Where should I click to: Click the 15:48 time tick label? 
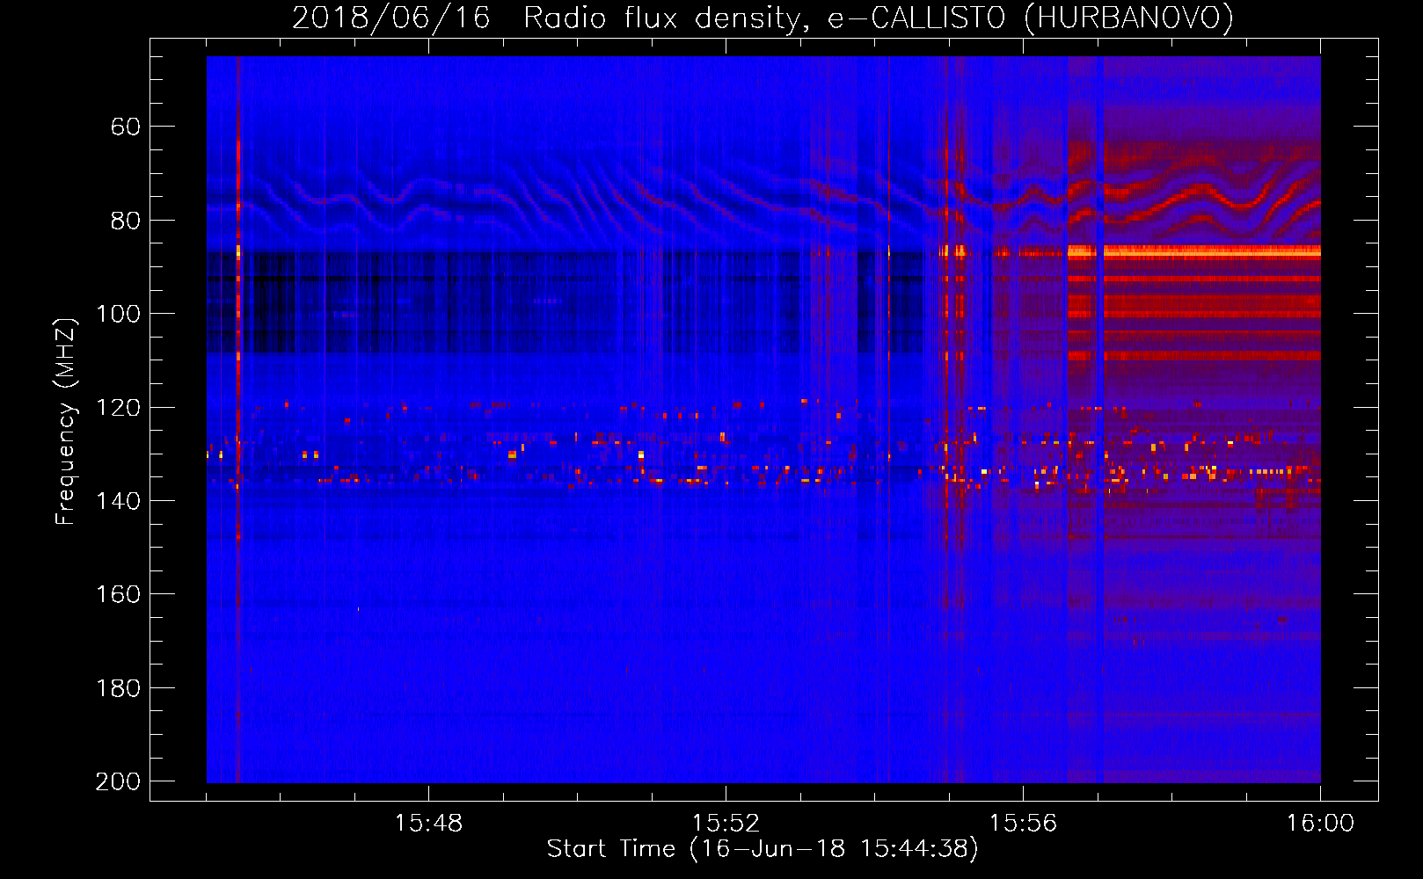tap(428, 824)
